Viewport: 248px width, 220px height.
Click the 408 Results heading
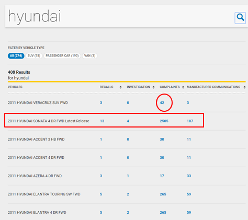click(x=19, y=72)
